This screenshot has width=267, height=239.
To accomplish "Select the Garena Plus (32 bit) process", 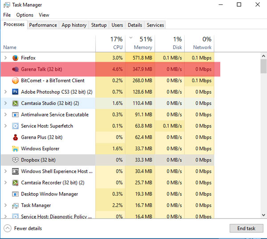I will pos(107,137).
